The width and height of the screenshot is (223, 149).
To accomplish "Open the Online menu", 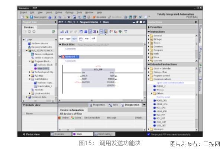I will (x=59, y=12).
